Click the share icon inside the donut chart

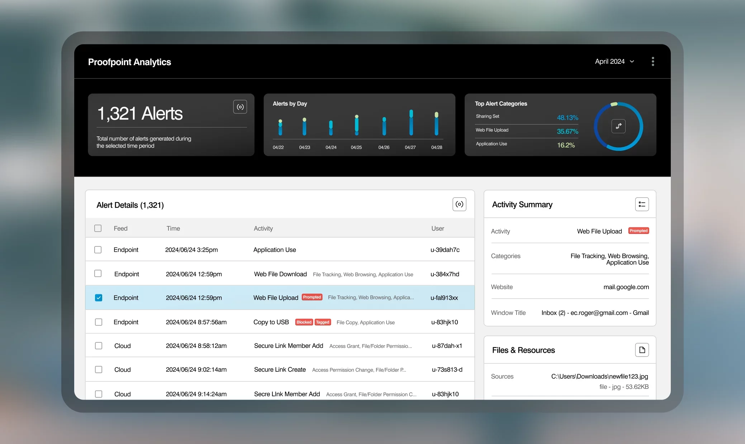pyautogui.click(x=618, y=126)
